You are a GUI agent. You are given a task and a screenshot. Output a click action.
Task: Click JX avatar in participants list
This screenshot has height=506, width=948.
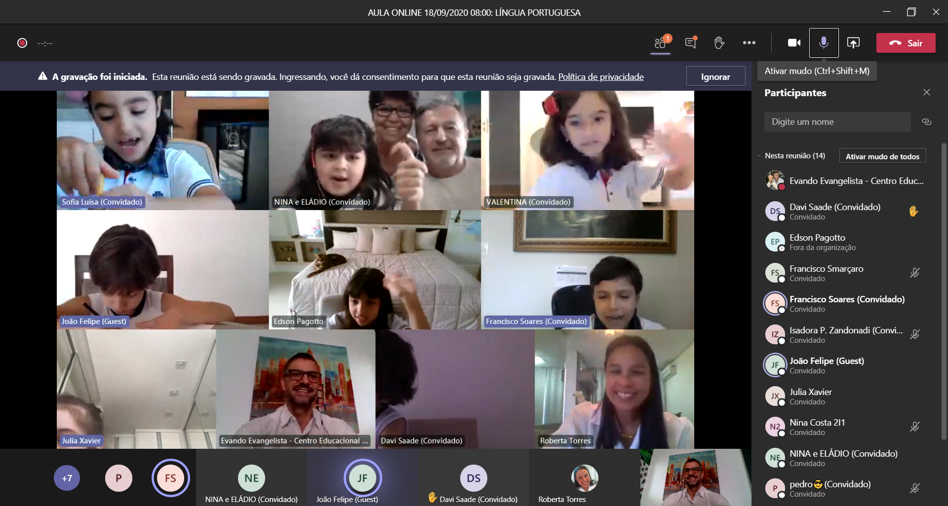point(775,396)
